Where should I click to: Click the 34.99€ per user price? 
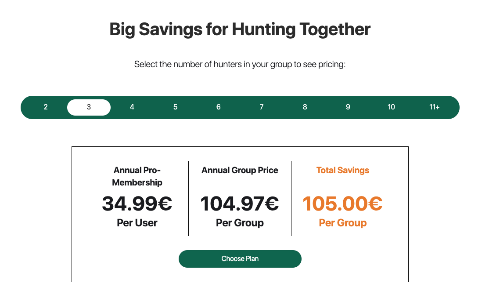137,204
